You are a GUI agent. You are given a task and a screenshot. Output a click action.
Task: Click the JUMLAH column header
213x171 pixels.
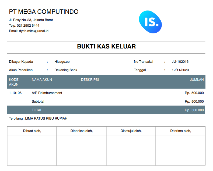pos(197,80)
